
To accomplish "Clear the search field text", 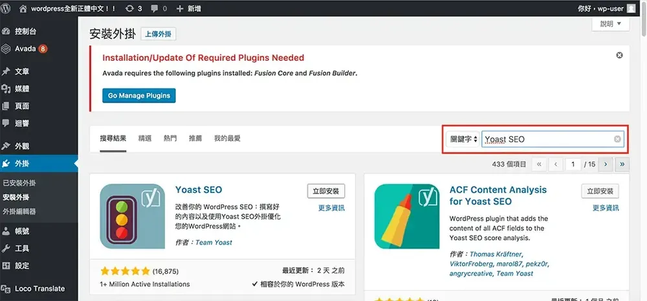I will [617, 139].
